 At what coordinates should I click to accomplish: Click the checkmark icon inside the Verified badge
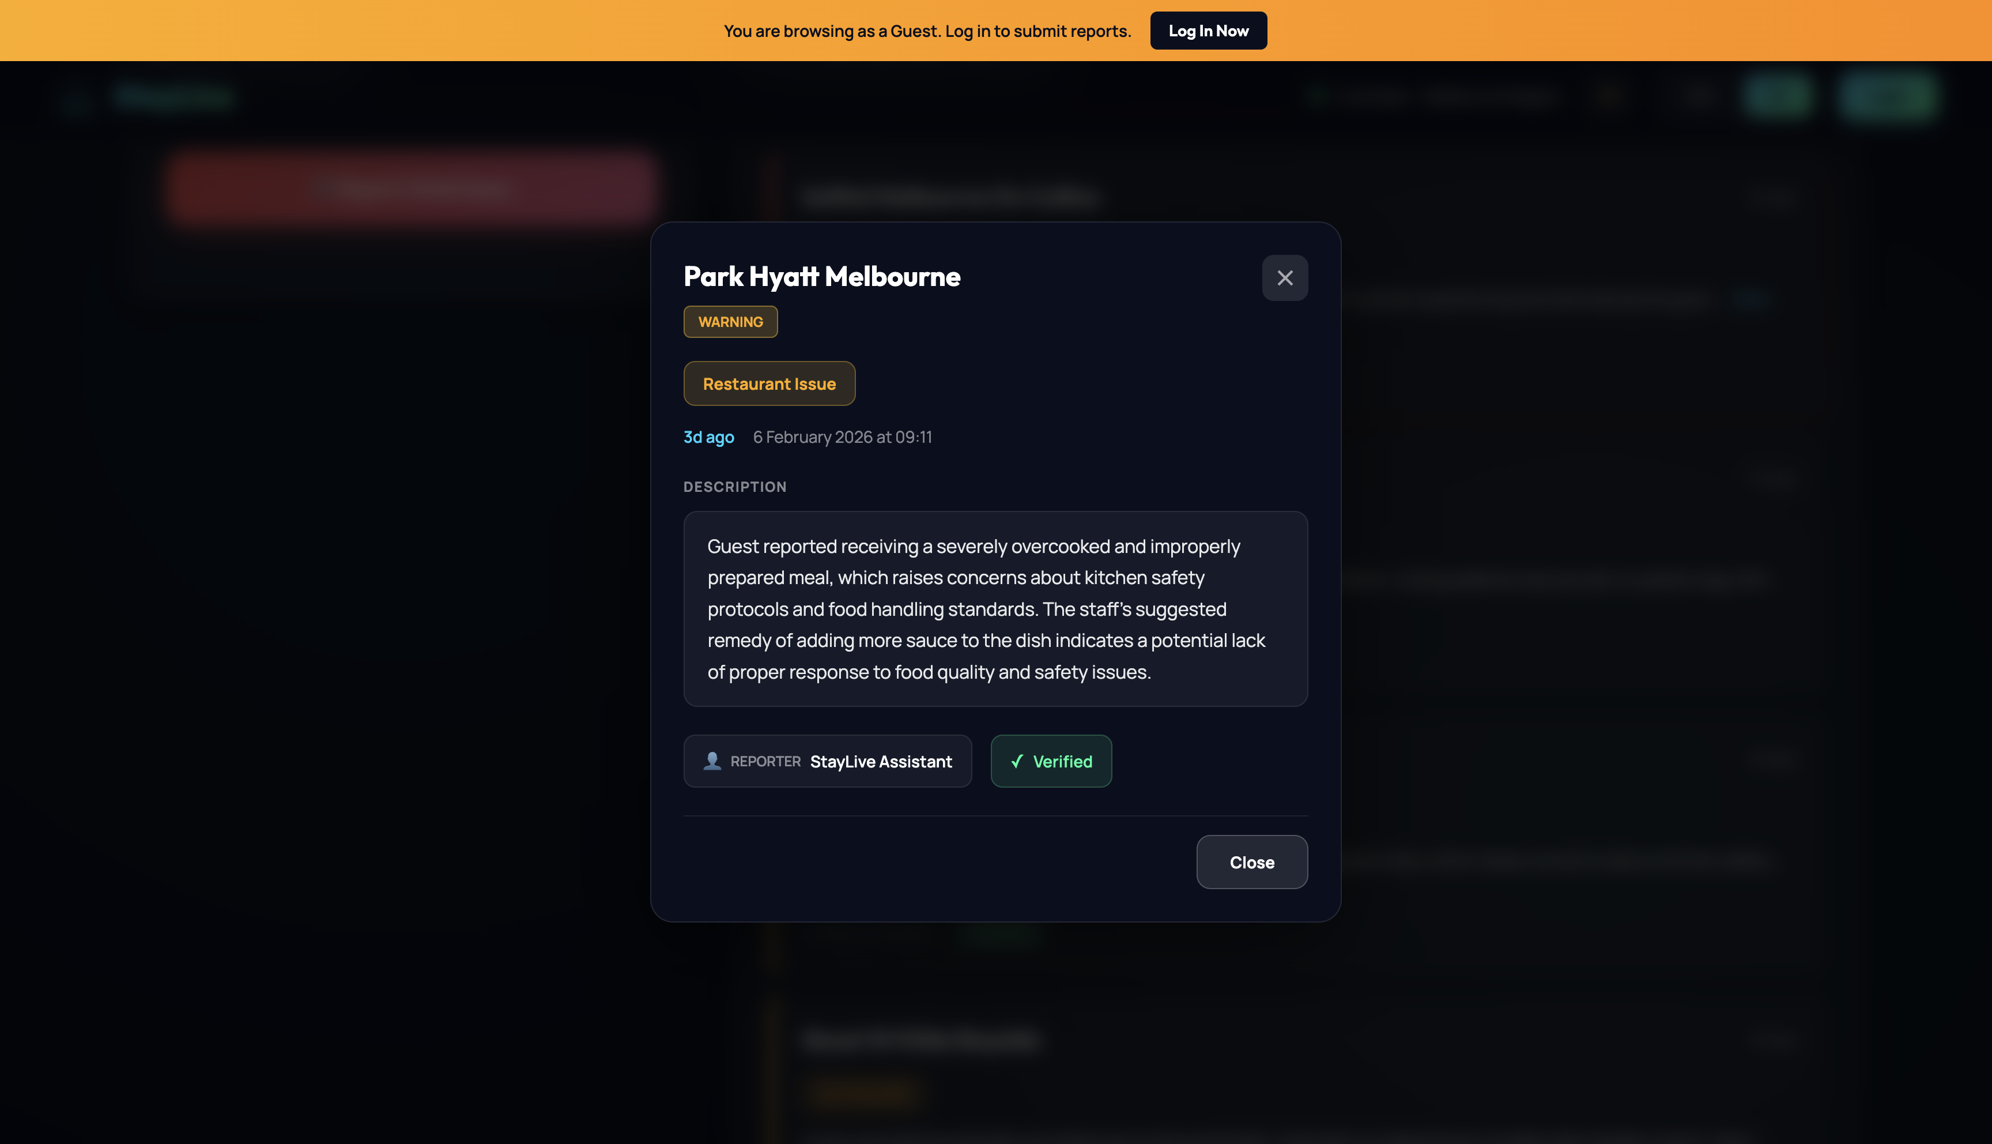(x=1018, y=761)
